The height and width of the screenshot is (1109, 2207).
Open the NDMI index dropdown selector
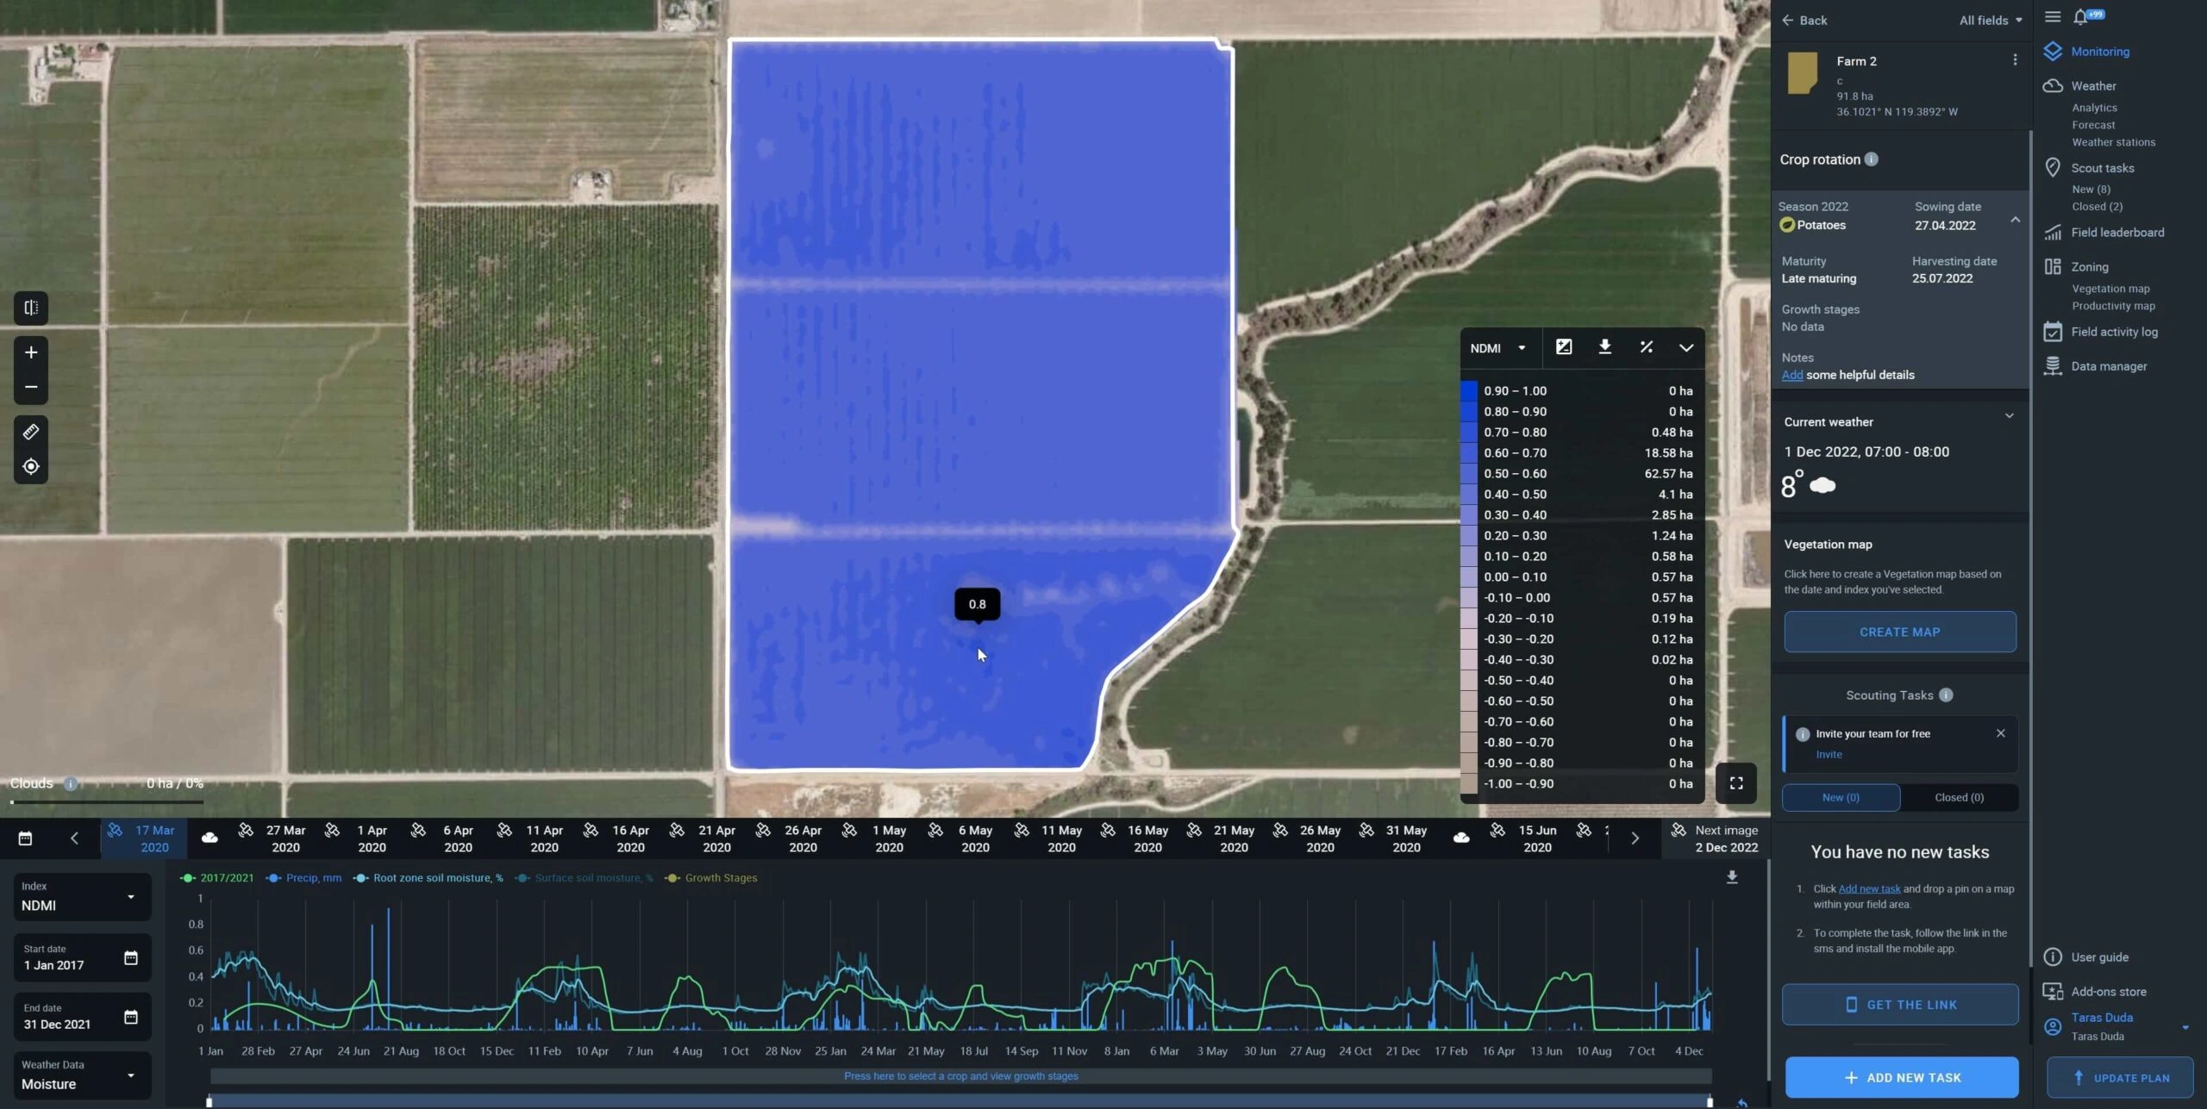(1496, 348)
